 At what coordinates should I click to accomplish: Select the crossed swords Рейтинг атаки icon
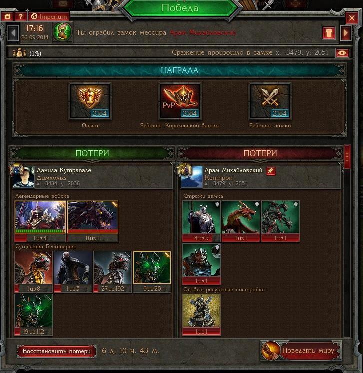tap(270, 101)
